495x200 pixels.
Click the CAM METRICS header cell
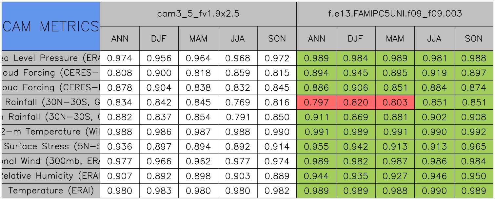(50, 26)
